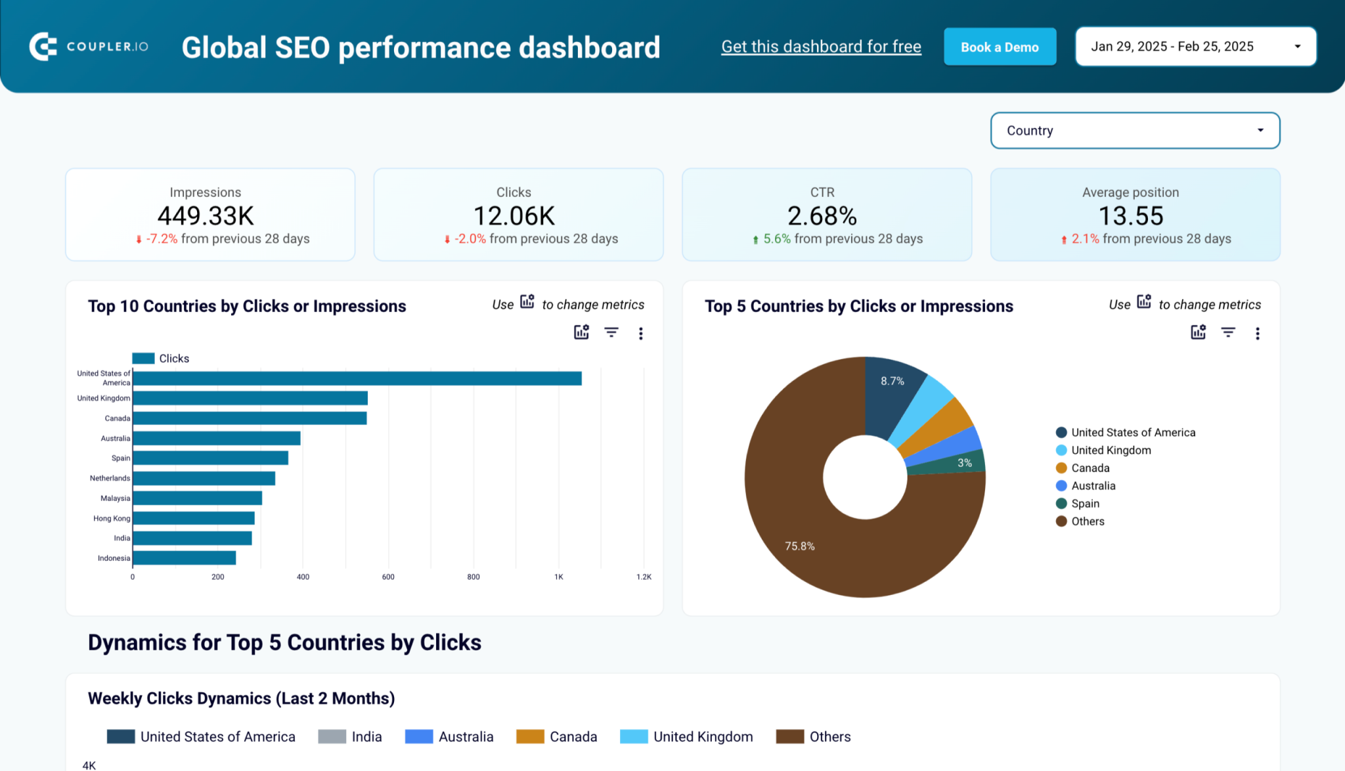This screenshot has height=771, width=1345.
Task: Toggle the Clicks series in the bar chart legend
Action: coord(161,358)
